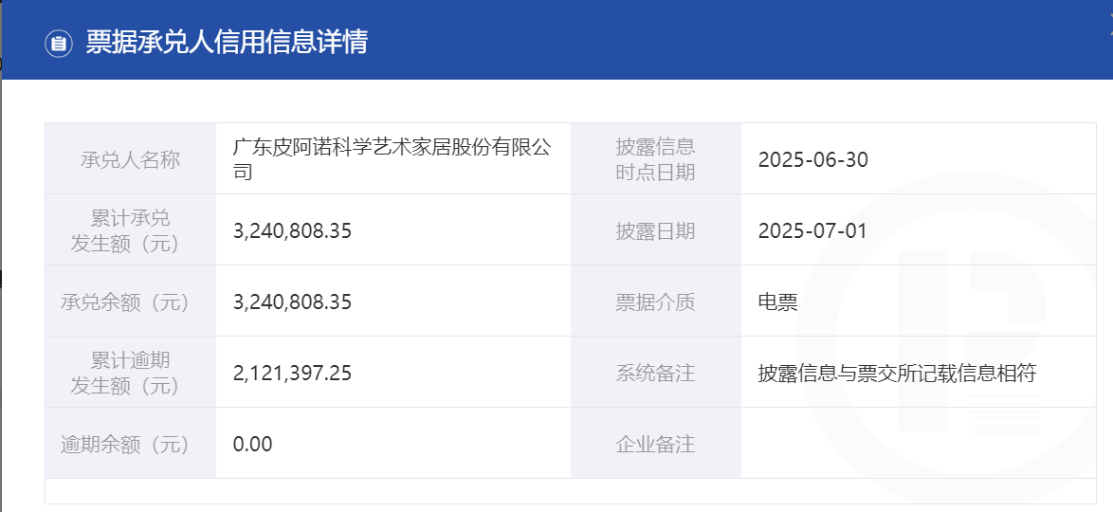The height and width of the screenshot is (512, 1113).
Task: Click the 披露信息时点日期 label
Action: [655, 159]
